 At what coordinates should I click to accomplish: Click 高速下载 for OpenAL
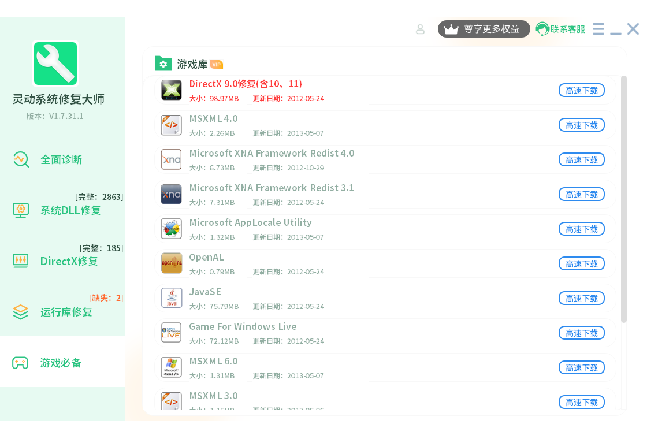(581, 263)
